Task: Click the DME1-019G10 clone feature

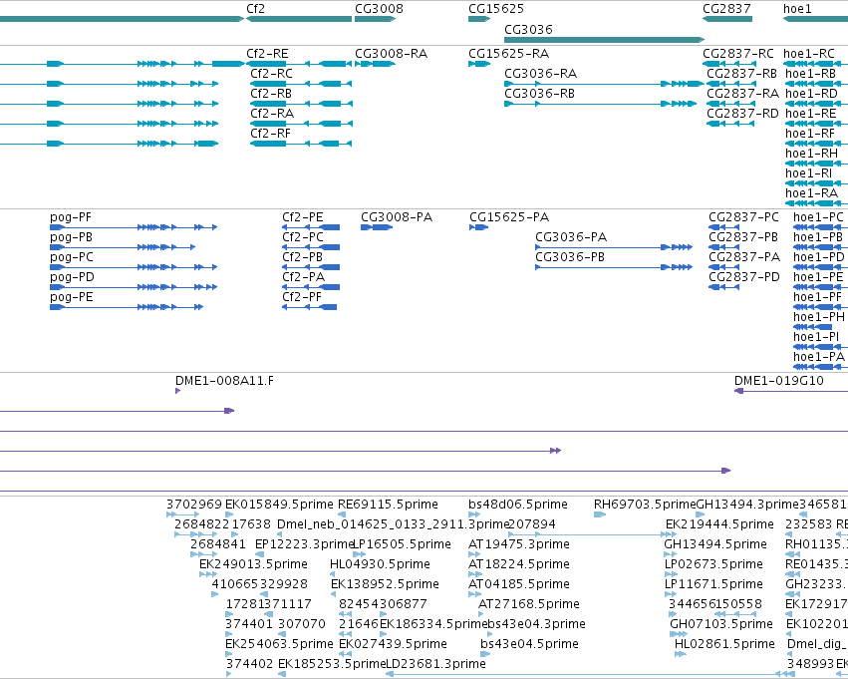Action: pyautogui.click(x=790, y=391)
